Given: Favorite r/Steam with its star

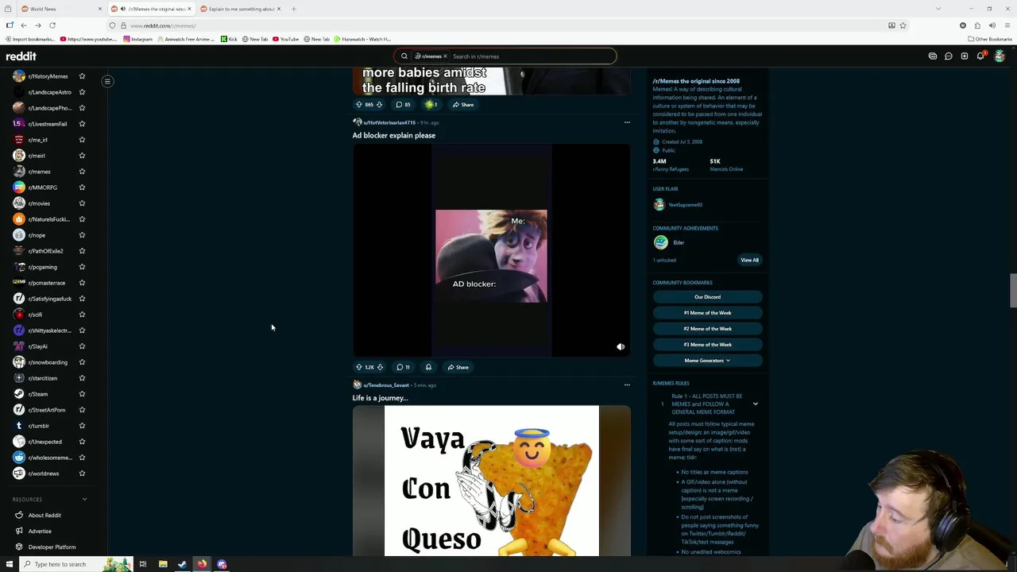Looking at the screenshot, I should click(x=82, y=394).
